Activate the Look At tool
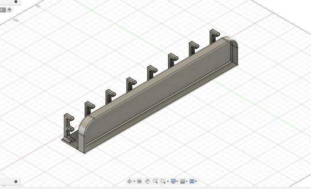The height and width of the screenshot is (189, 311). (x=140, y=181)
